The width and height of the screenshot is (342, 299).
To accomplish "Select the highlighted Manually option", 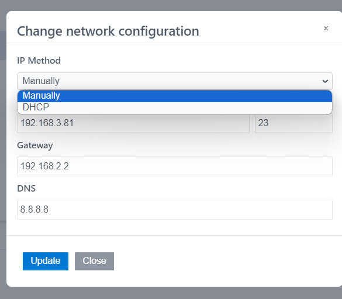I will pos(175,96).
